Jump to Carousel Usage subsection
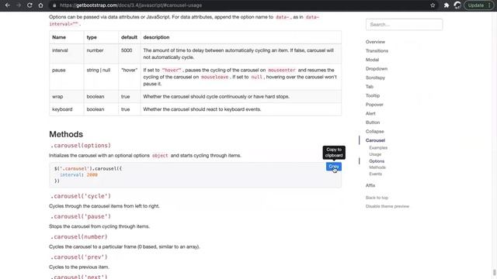Image resolution: width=497 pixels, height=279 pixels. pos(375,154)
